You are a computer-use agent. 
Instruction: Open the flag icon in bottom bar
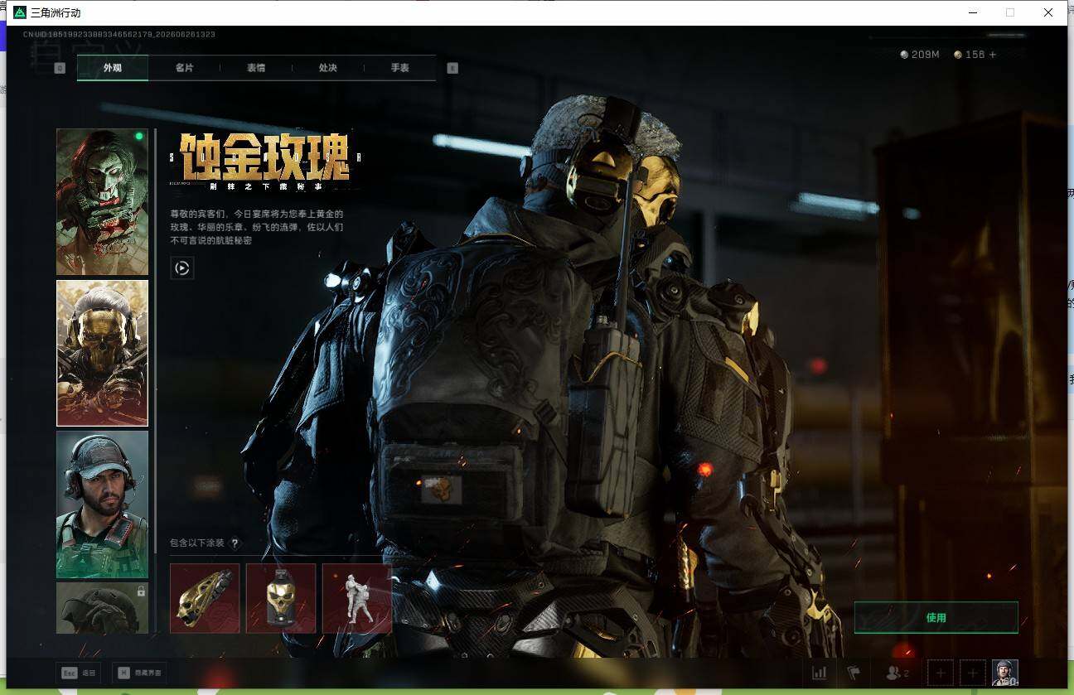click(853, 673)
